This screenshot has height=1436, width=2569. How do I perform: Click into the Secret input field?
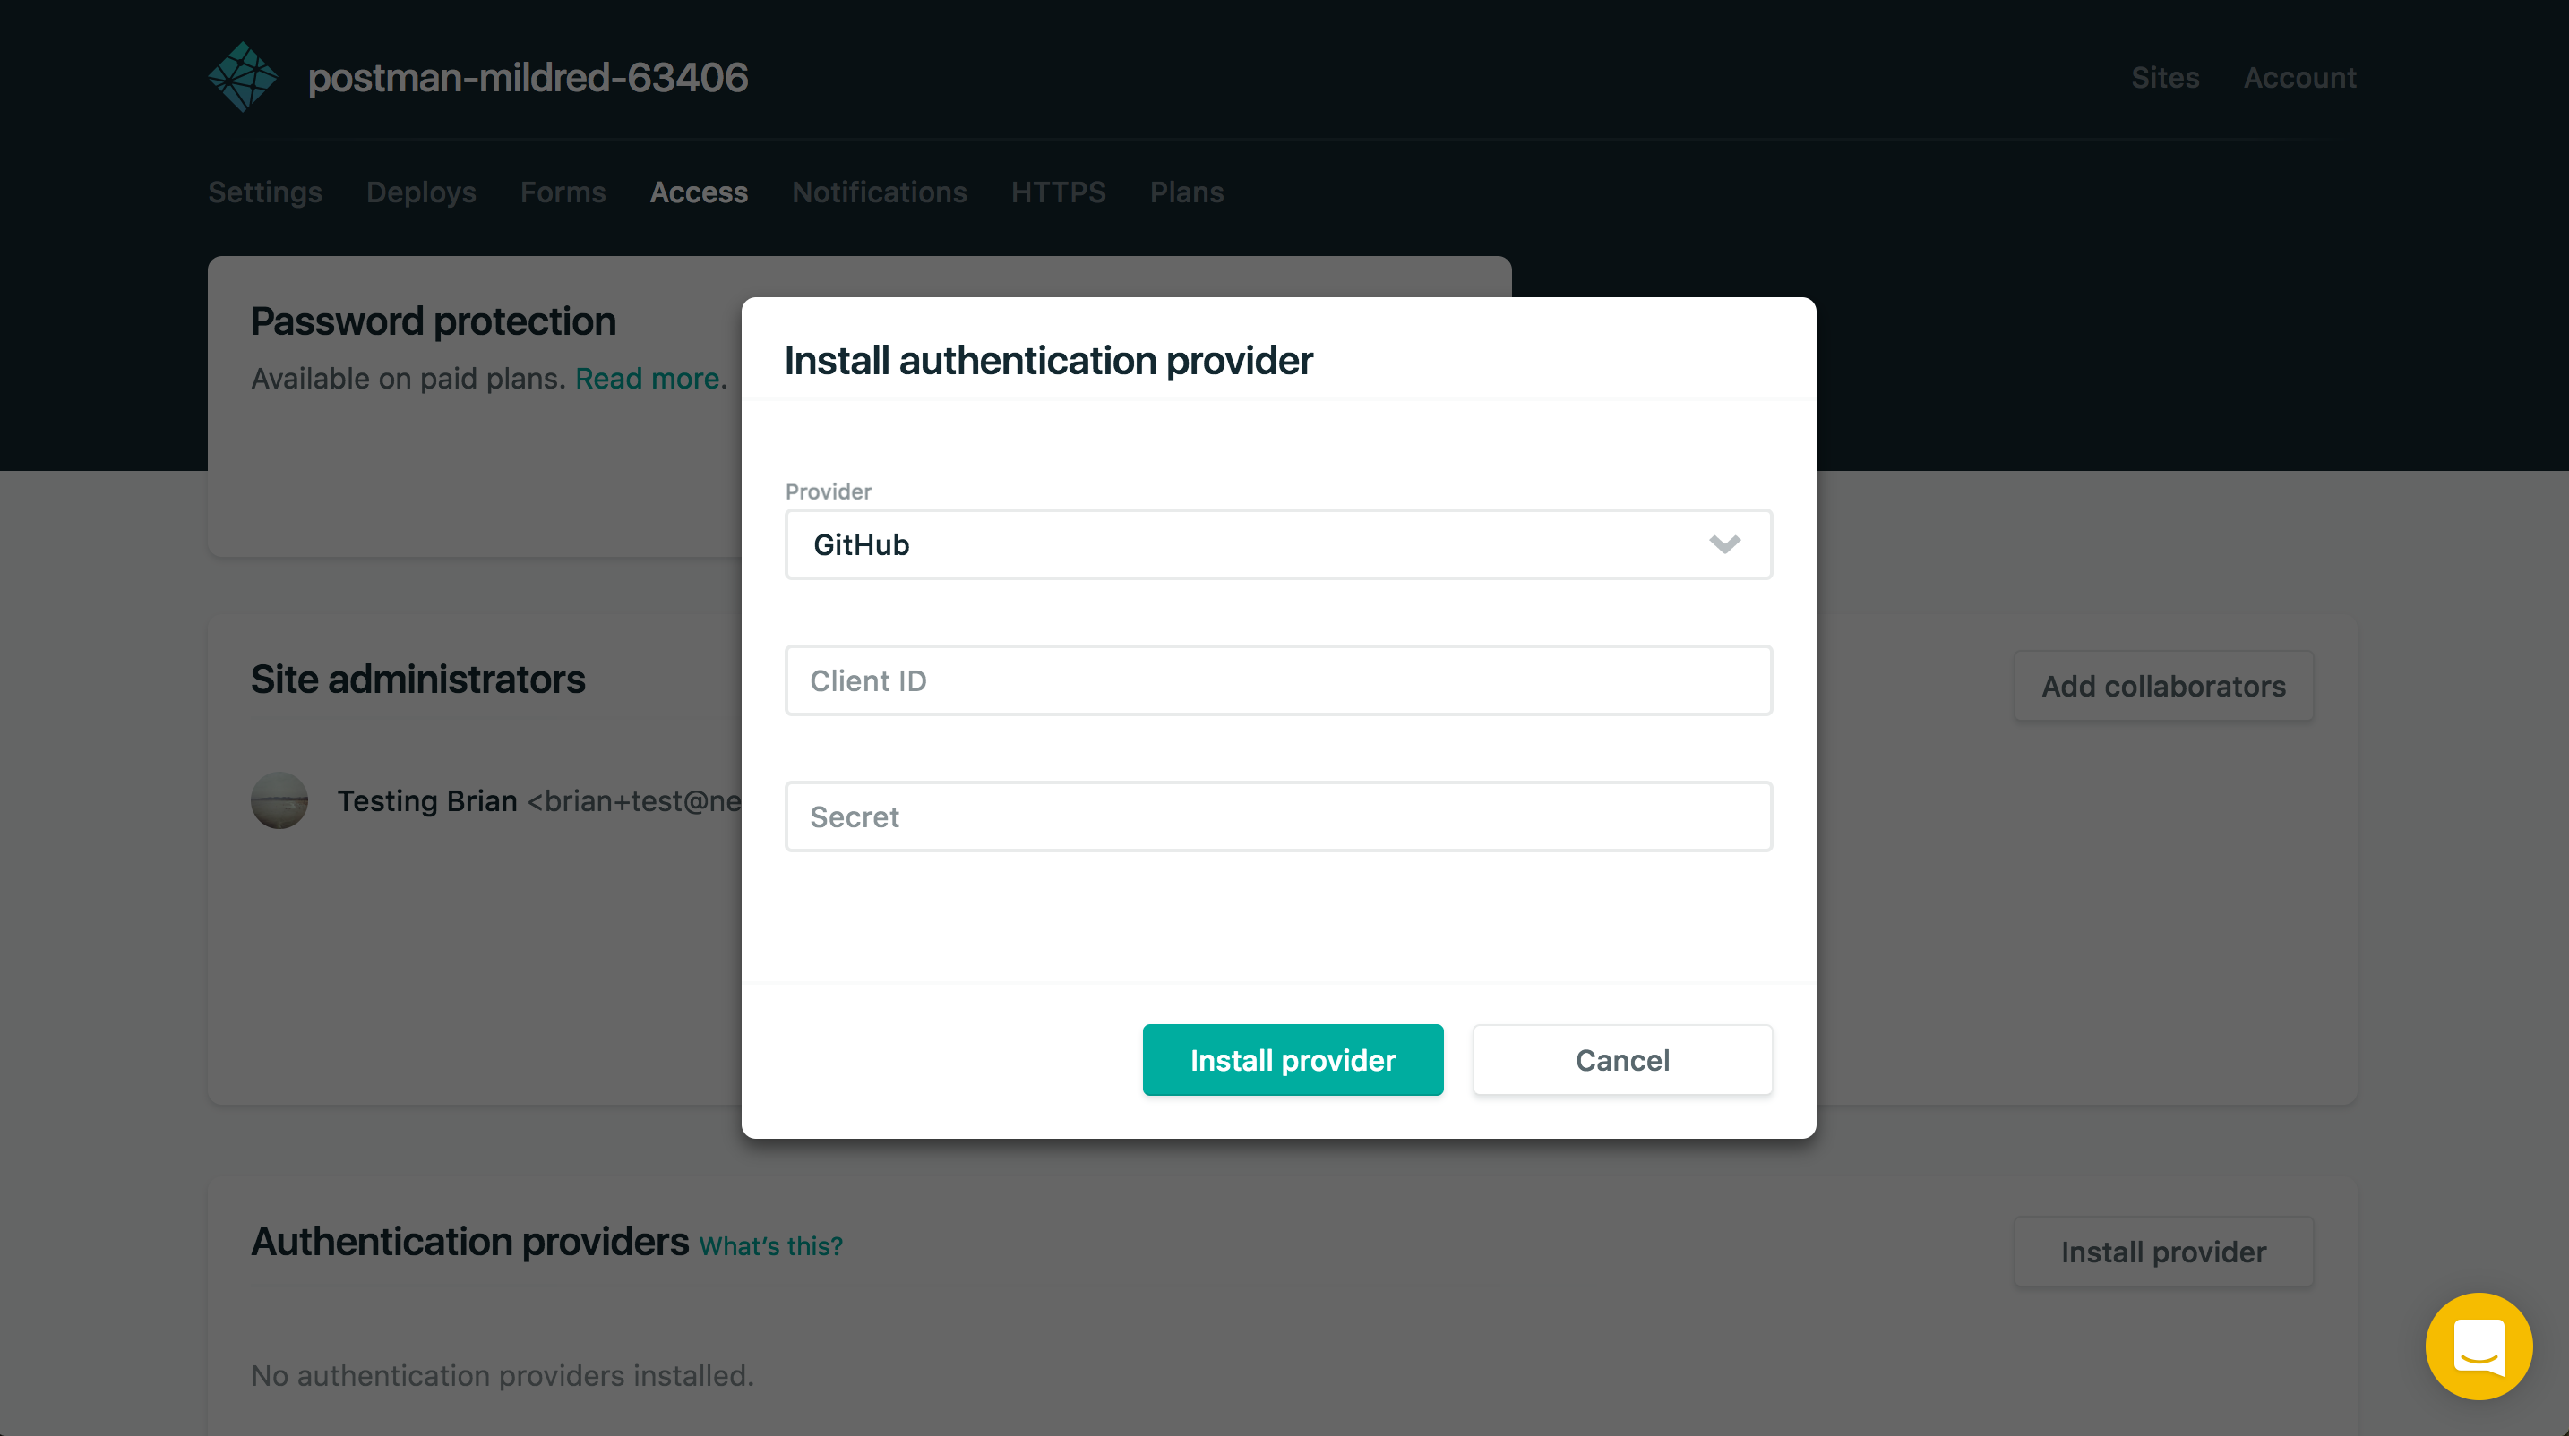coord(1277,816)
